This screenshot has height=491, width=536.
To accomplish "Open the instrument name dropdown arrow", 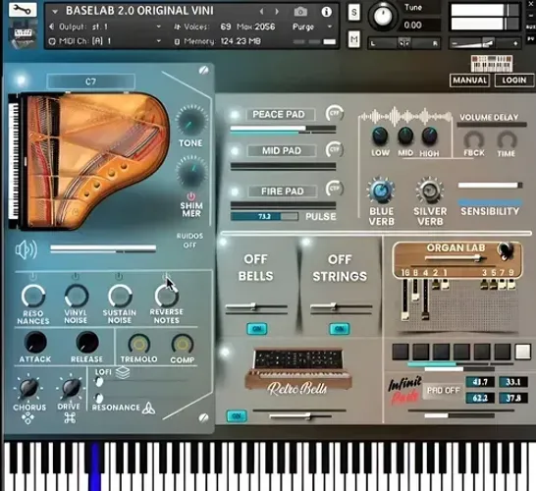I will coord(55,12).
